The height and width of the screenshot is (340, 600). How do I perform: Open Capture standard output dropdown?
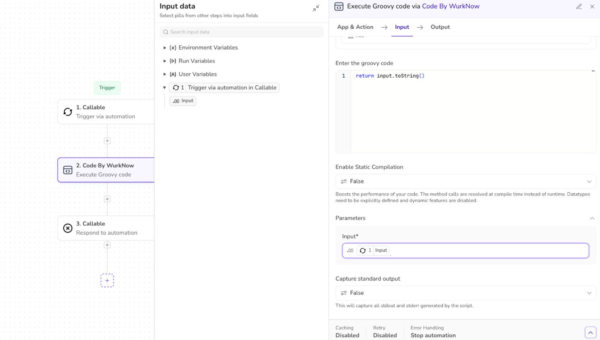click(466, 293)
